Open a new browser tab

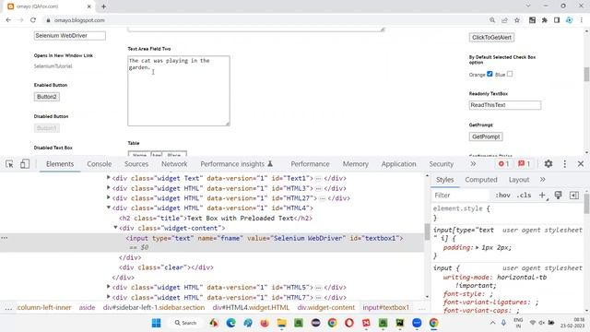click(x=103, y=6)
